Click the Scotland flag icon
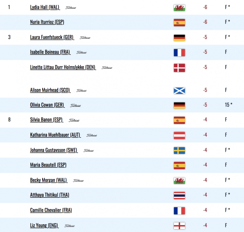 point(179,91)
